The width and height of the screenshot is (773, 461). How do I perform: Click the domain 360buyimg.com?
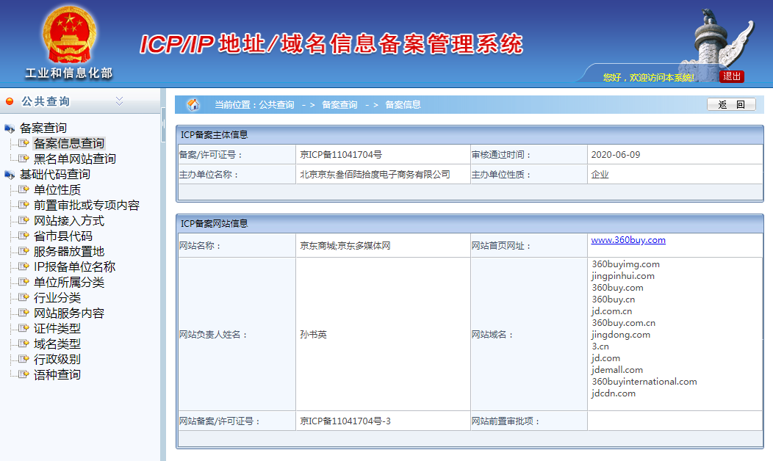coord(625,264)
